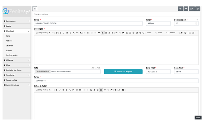Insert image in the Descrição editor

tap(127, 33)
